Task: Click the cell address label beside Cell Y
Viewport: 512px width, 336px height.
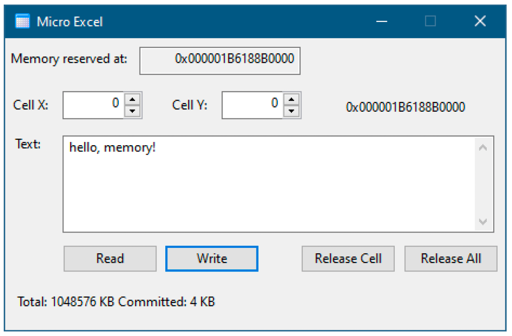Action: coord(406,108)
